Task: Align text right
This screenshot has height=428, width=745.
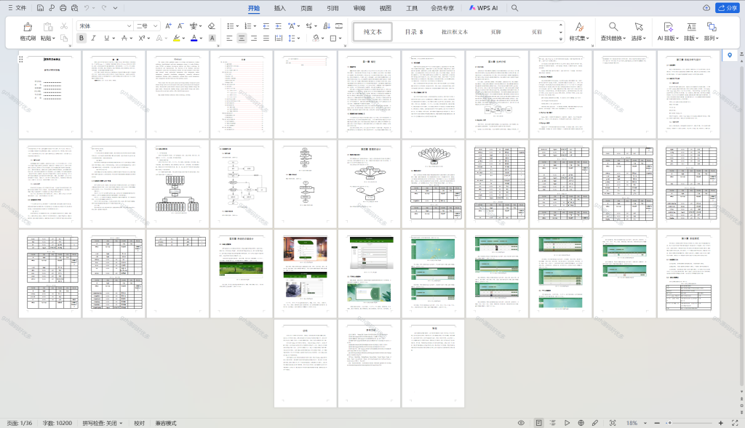Action: [254, 38]
